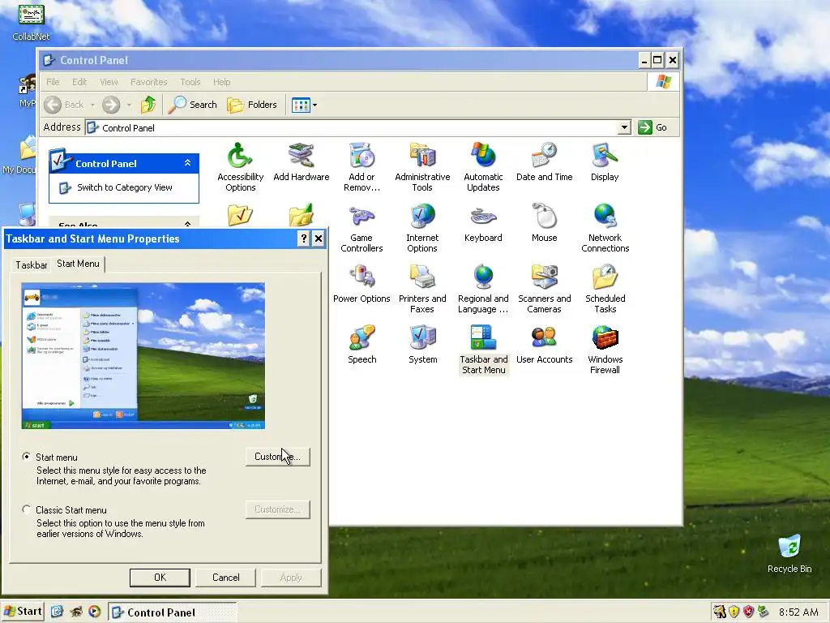This screenshot has width=830, height=623.
Task: Select Internet Options icon
Action: click(422, 228)
